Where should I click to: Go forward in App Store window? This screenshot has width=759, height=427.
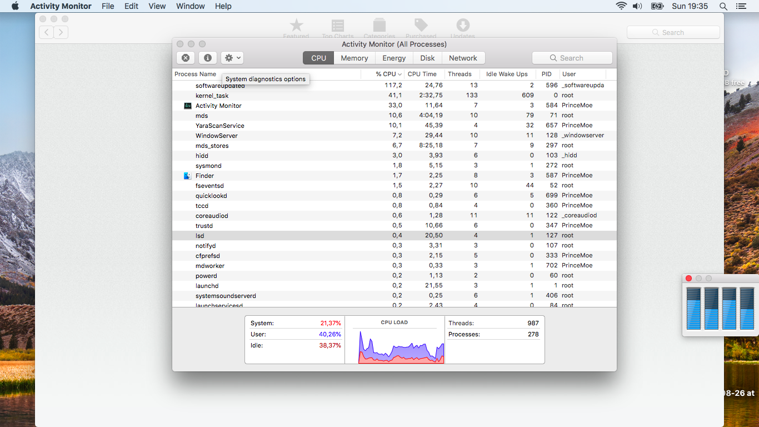click(61, 32)
